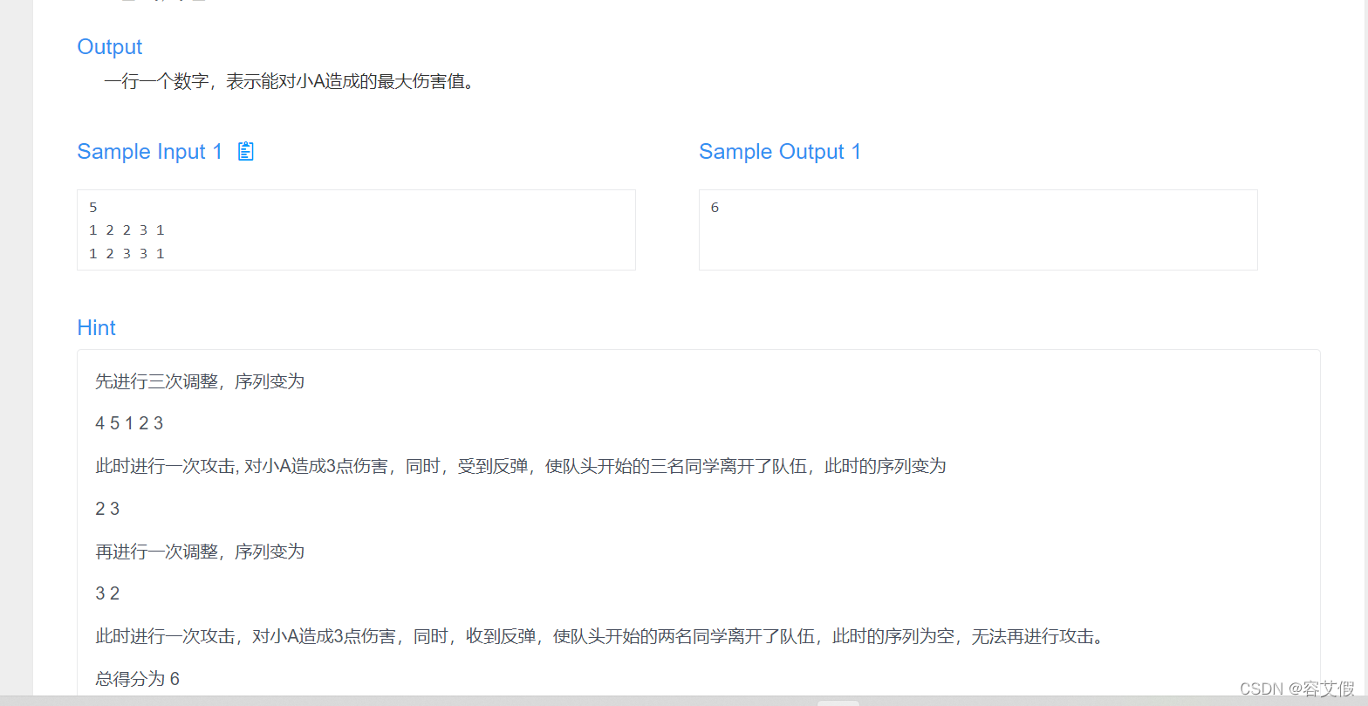
Task: Click inside the Sample Input 1 box
Action: pos(356,230)
